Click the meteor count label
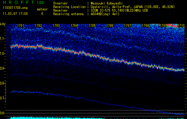The height and width of the screenshot is (119, 187). tap(42, 9)
